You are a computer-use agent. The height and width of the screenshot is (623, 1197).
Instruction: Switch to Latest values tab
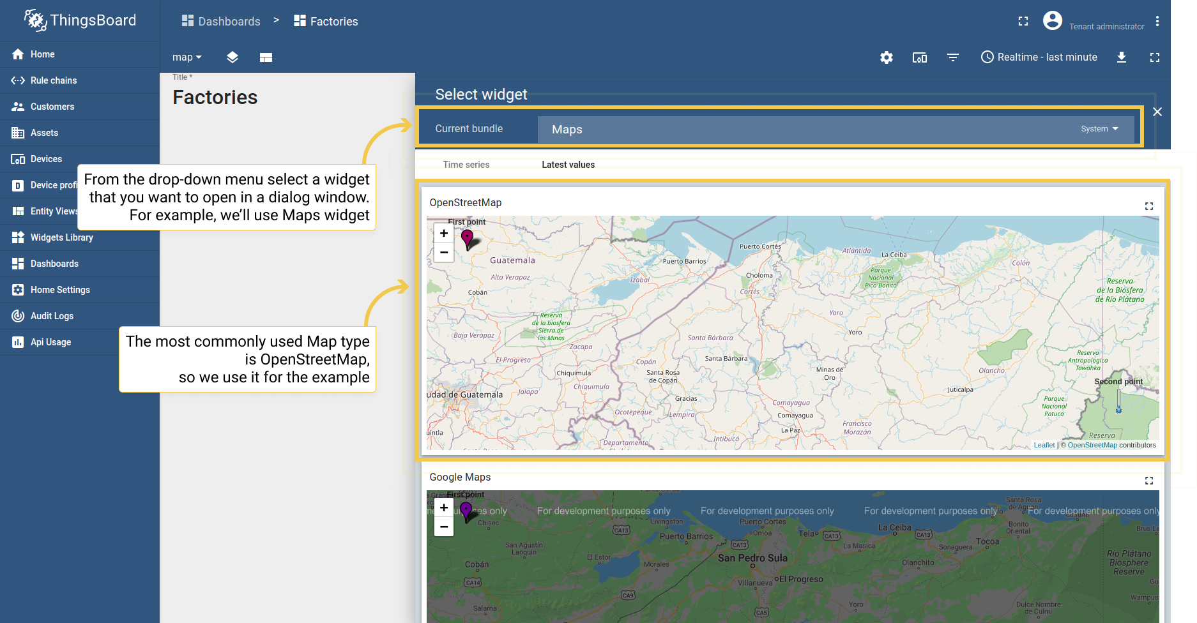pos(568,165)
